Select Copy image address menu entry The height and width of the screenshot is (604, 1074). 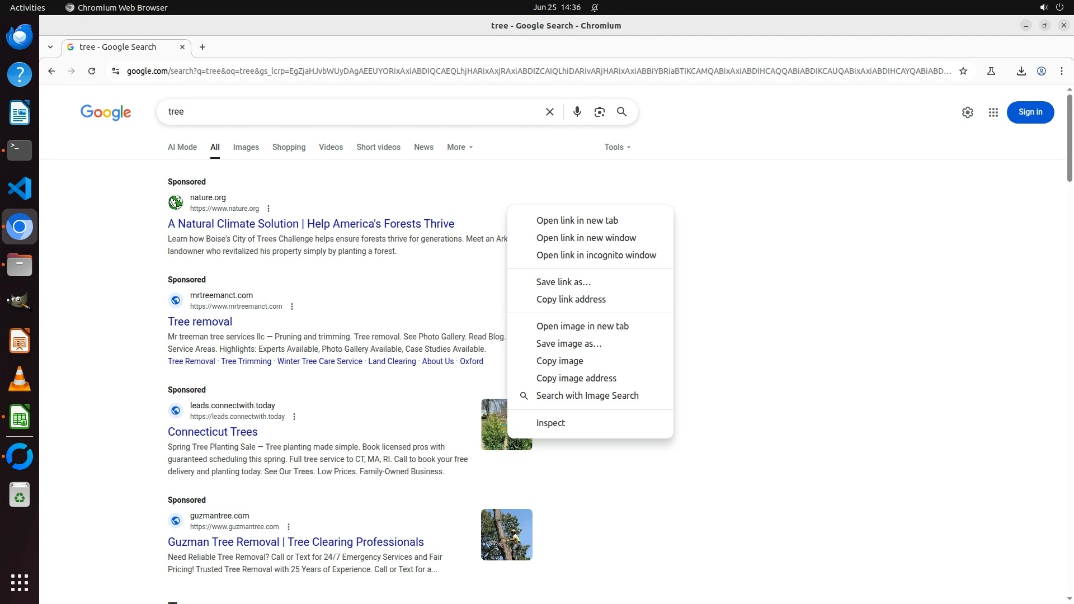576,378
